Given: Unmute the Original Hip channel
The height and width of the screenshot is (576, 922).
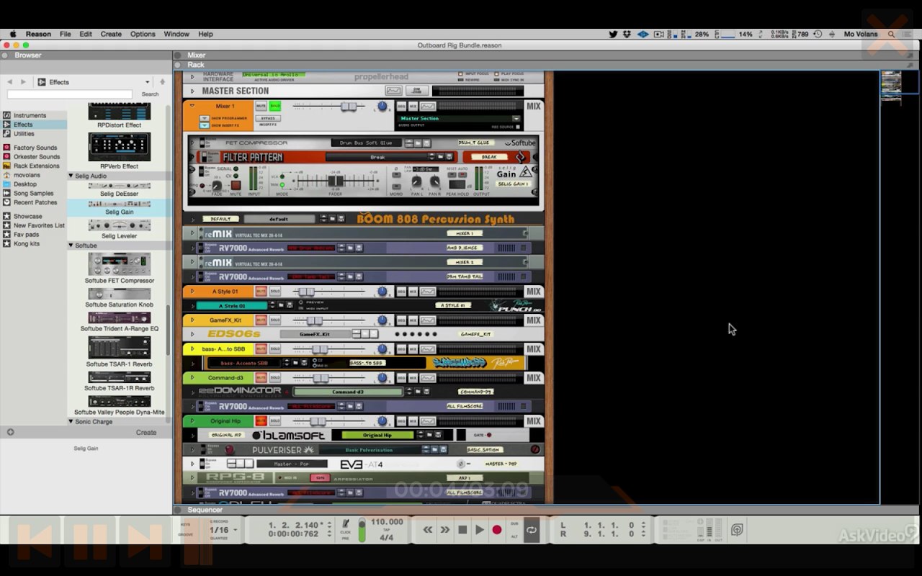Looking at the screenshot, I should [x=261, y=421].
